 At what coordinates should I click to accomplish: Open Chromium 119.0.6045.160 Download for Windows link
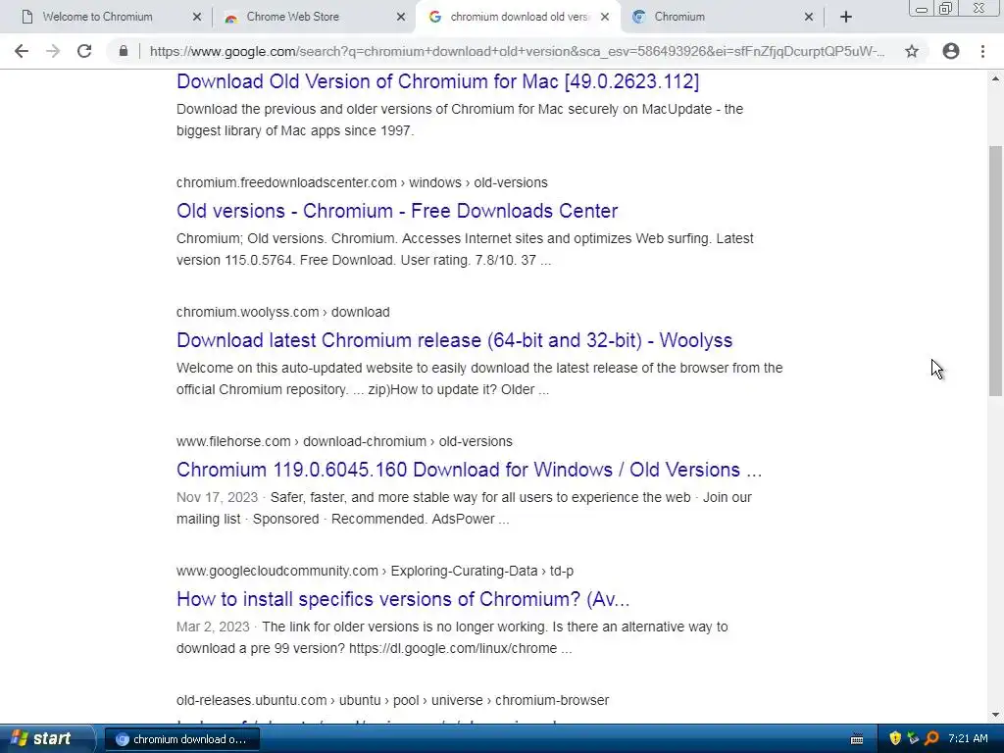pos(470,470)
